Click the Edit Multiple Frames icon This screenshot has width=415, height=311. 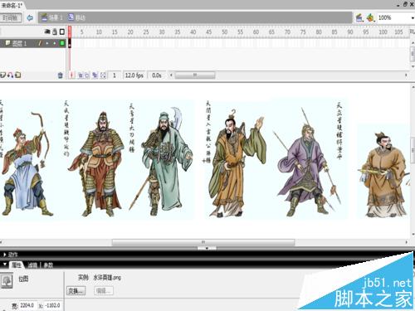[95, 75]
